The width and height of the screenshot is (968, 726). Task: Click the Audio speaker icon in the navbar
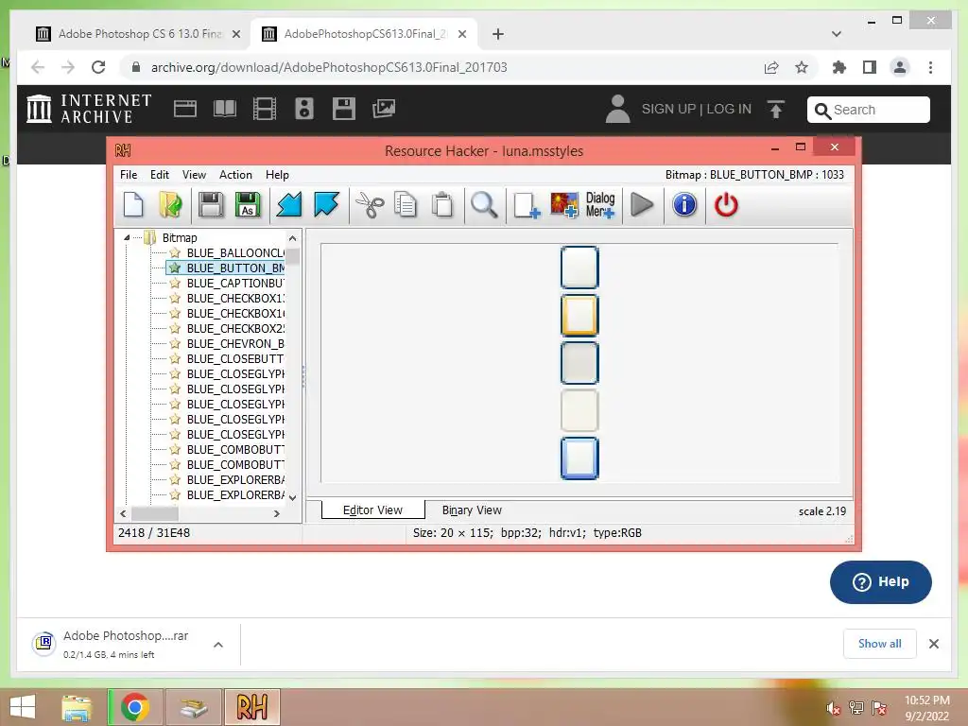304,109
